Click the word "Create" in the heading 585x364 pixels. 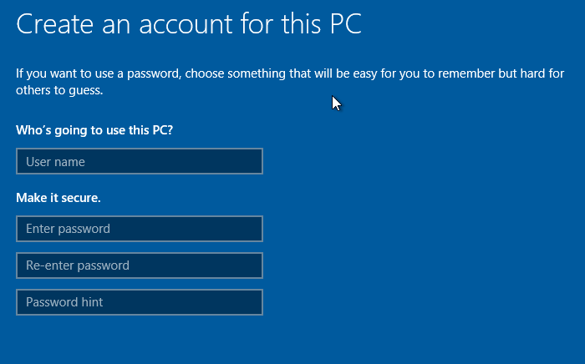click(x=54, y=24)
